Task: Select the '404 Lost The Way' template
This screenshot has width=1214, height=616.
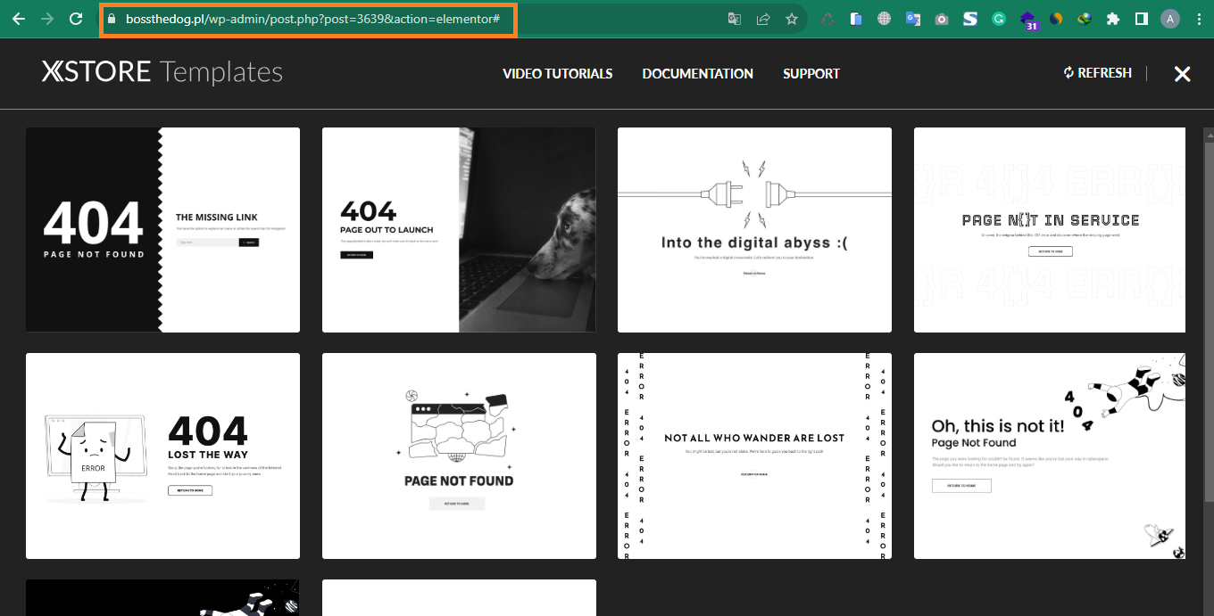Action: (x=162, y=456)
